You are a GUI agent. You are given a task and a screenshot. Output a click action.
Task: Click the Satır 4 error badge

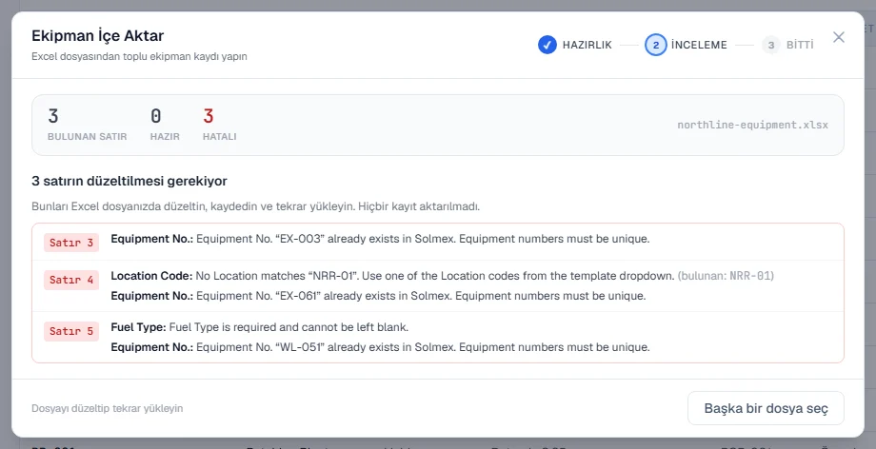(71, 280)
